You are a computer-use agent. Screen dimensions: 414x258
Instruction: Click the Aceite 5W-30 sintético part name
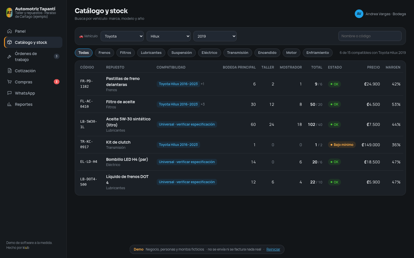pos(128,122)
